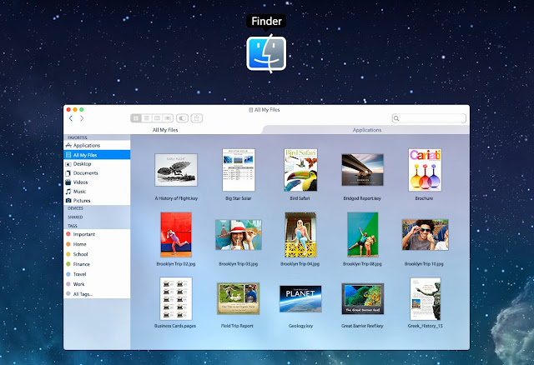Switch to list view in toolbar
Image resolution: width=534 pixels, height=365 pixels.
point(147,118)
